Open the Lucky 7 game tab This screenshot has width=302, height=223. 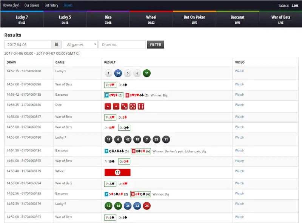[x=22, y=19]
